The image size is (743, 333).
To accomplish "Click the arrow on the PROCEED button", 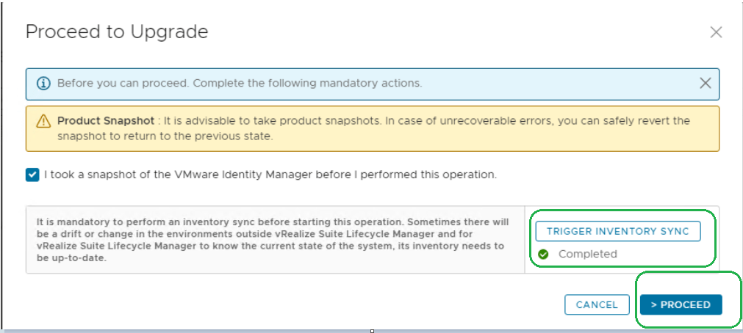I will (653, 304).
